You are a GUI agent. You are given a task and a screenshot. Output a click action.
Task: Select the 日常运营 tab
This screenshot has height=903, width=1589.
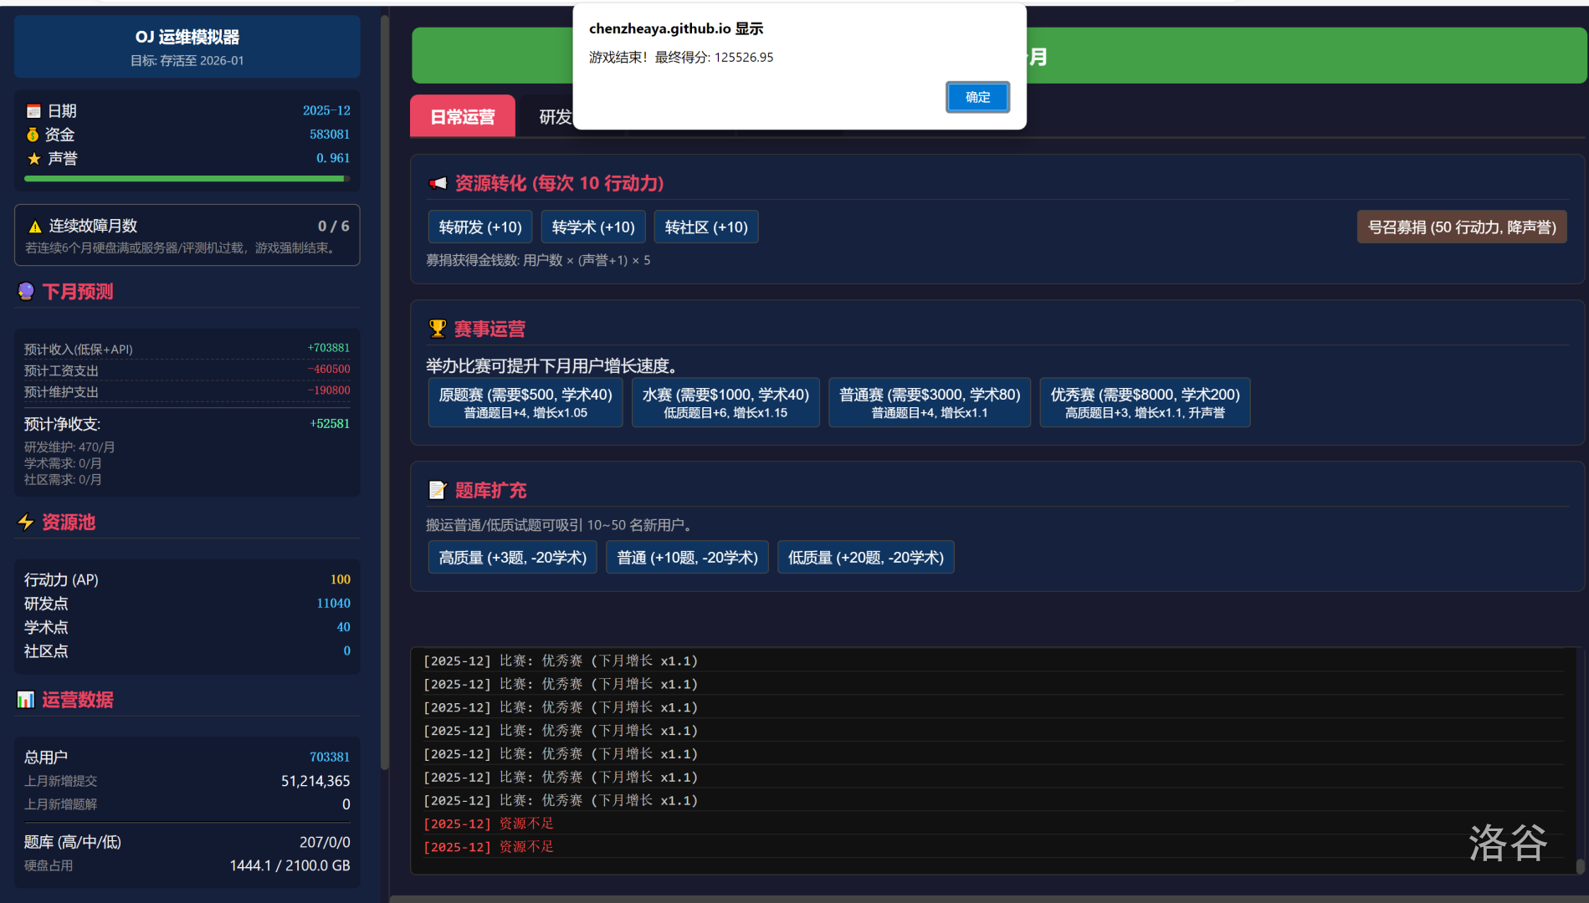coord(462,117)
